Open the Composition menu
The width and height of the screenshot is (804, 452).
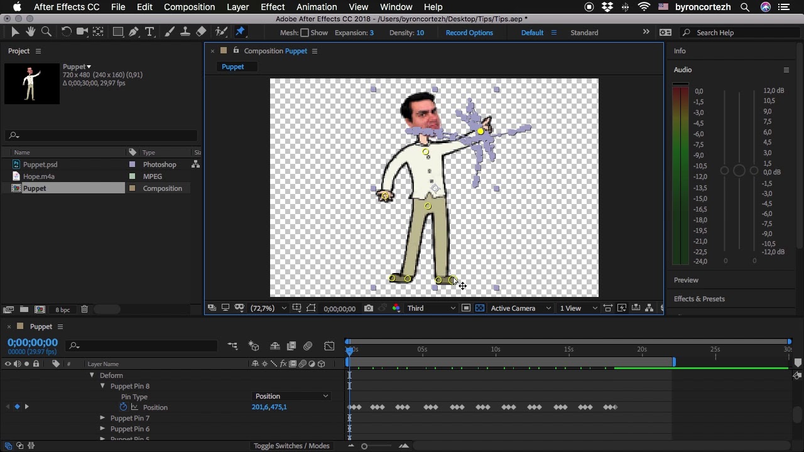pyautogui.click(x=189, y=7)
